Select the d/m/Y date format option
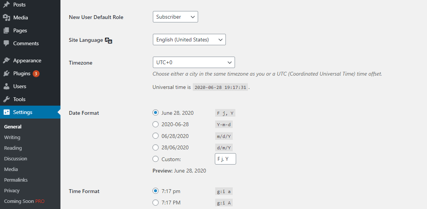The height and width of the screenshot is (209, 427). pyautogui.click(x=156, y=147)
